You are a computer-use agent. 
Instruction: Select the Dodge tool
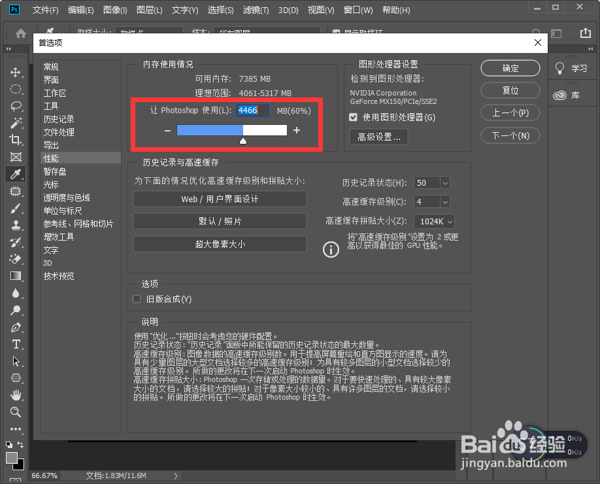tap(15, 310)
